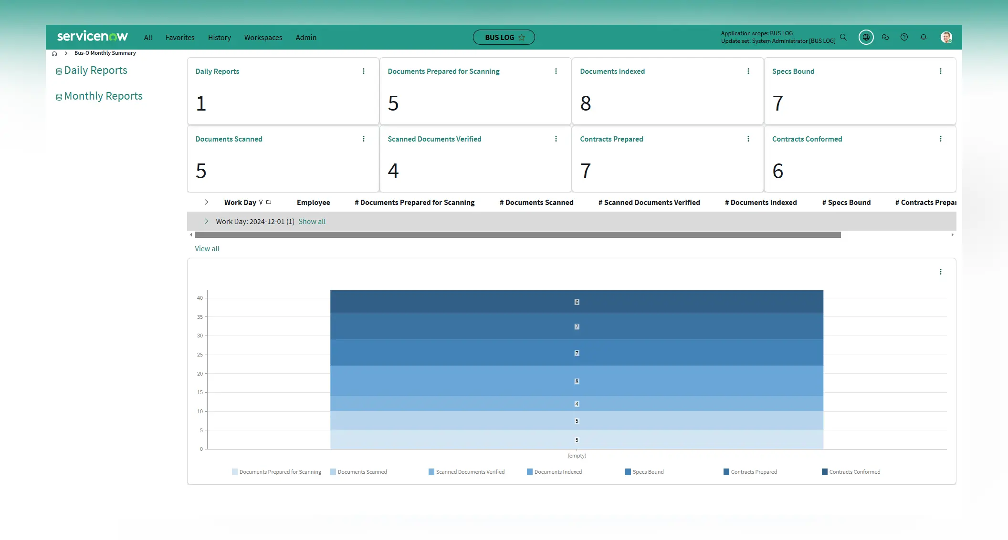This screenshot has width=1008, height=540.
Task: Open the Workspaces menu
Action: click(263, 38)
